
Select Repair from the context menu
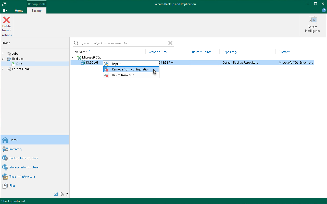coord(131,64)
